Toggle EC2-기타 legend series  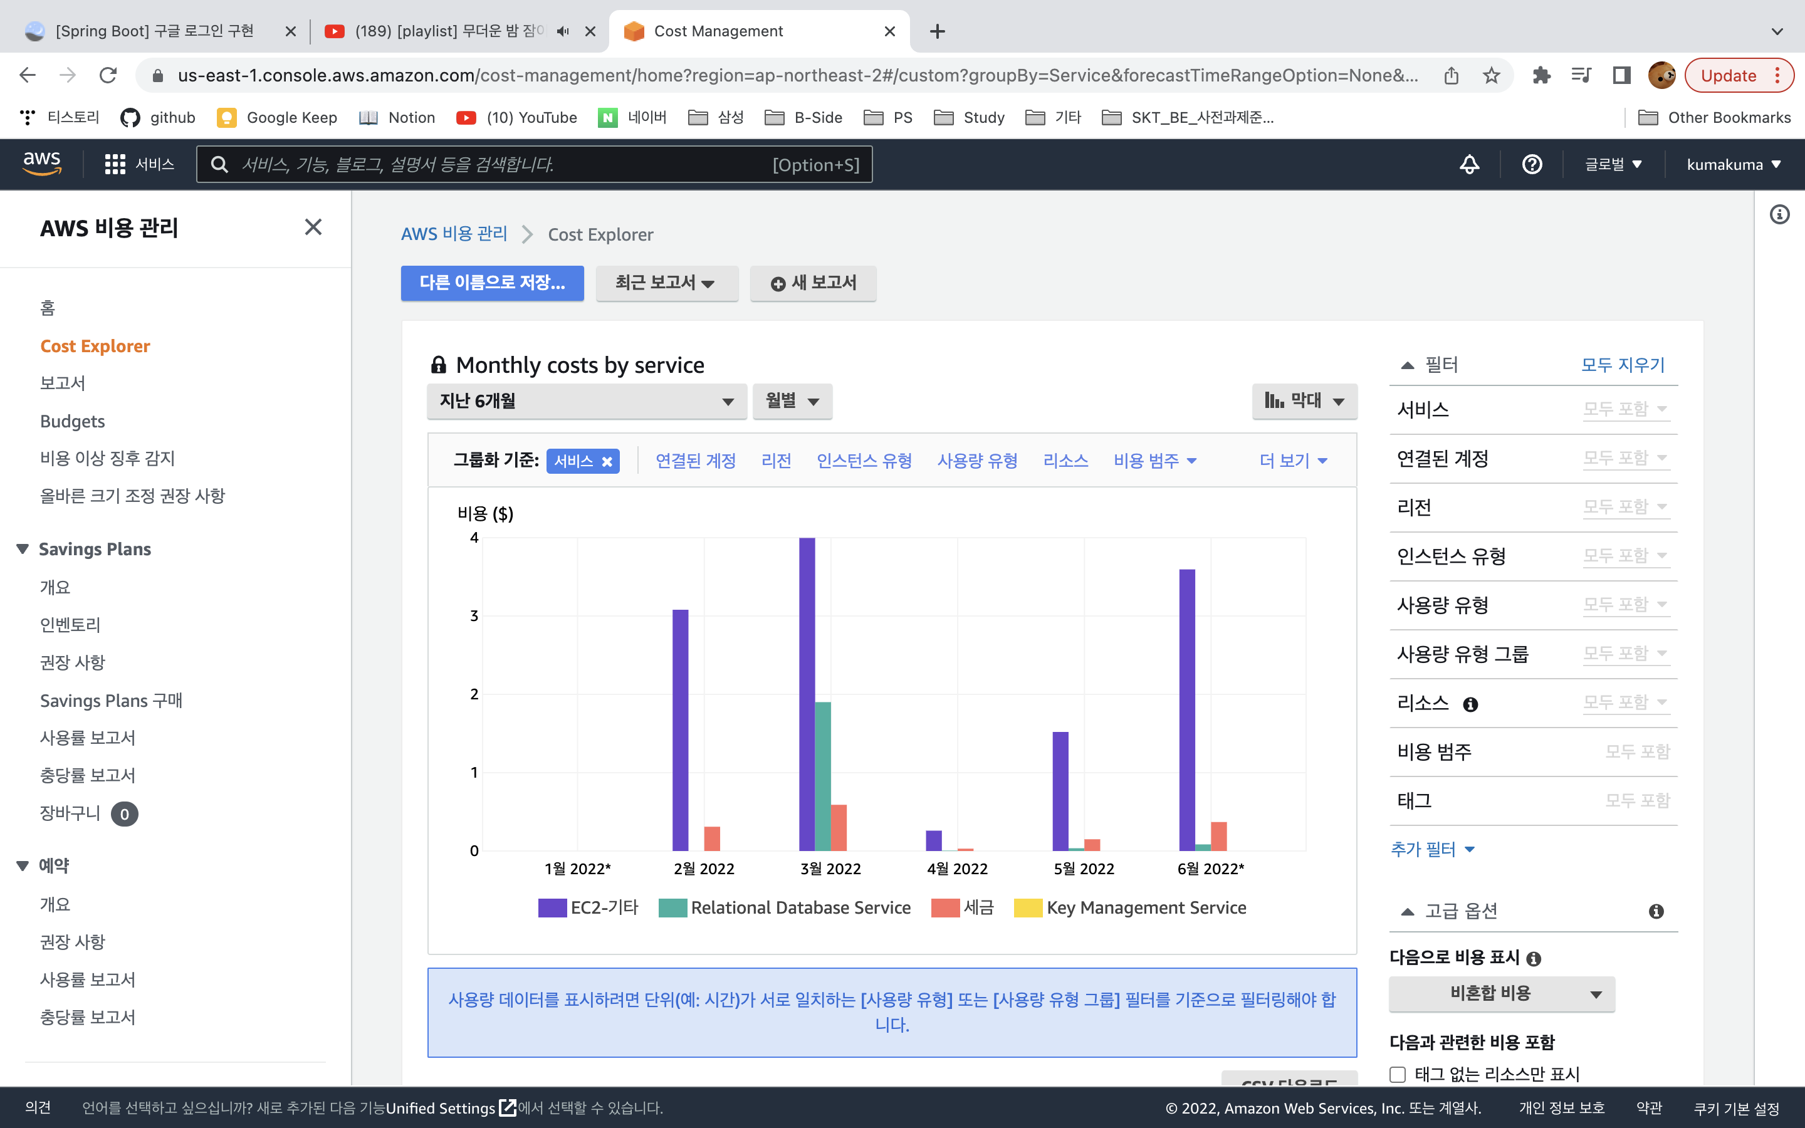pyautogui.click(x=589, y=907)
